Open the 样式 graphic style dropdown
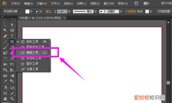Viewport: 172px width, 103px height. (151, 11)
